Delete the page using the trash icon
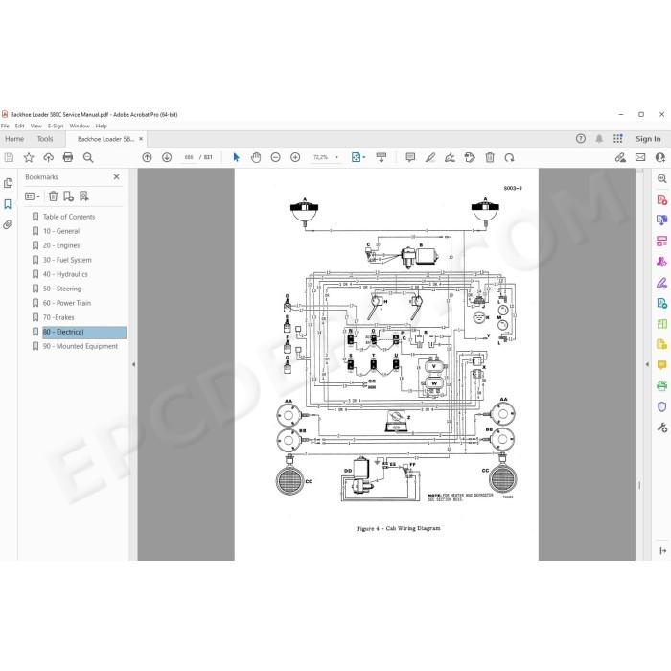 (490, 157)
